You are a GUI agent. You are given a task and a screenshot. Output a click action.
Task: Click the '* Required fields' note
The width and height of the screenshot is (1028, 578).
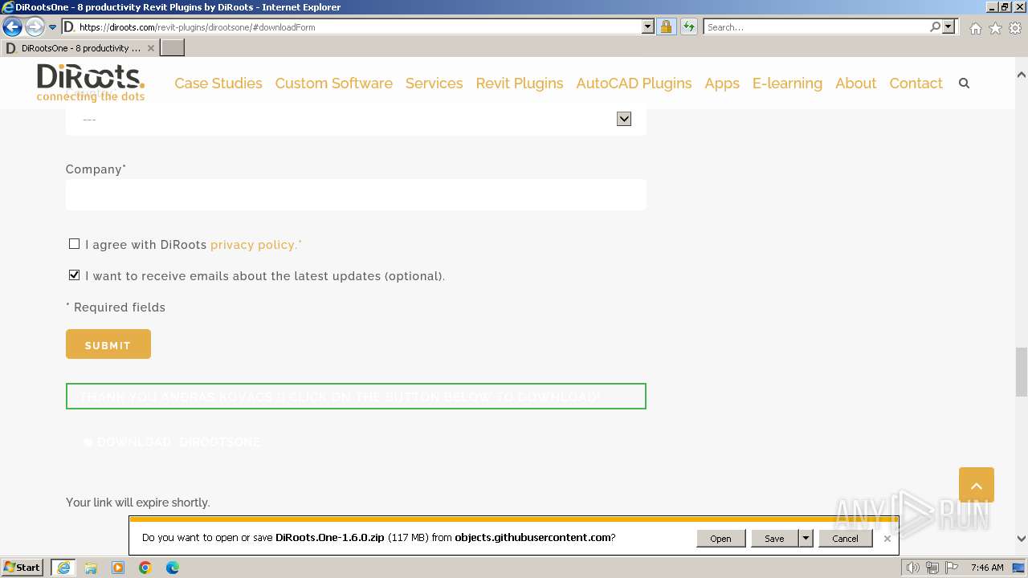coord(116,307)
